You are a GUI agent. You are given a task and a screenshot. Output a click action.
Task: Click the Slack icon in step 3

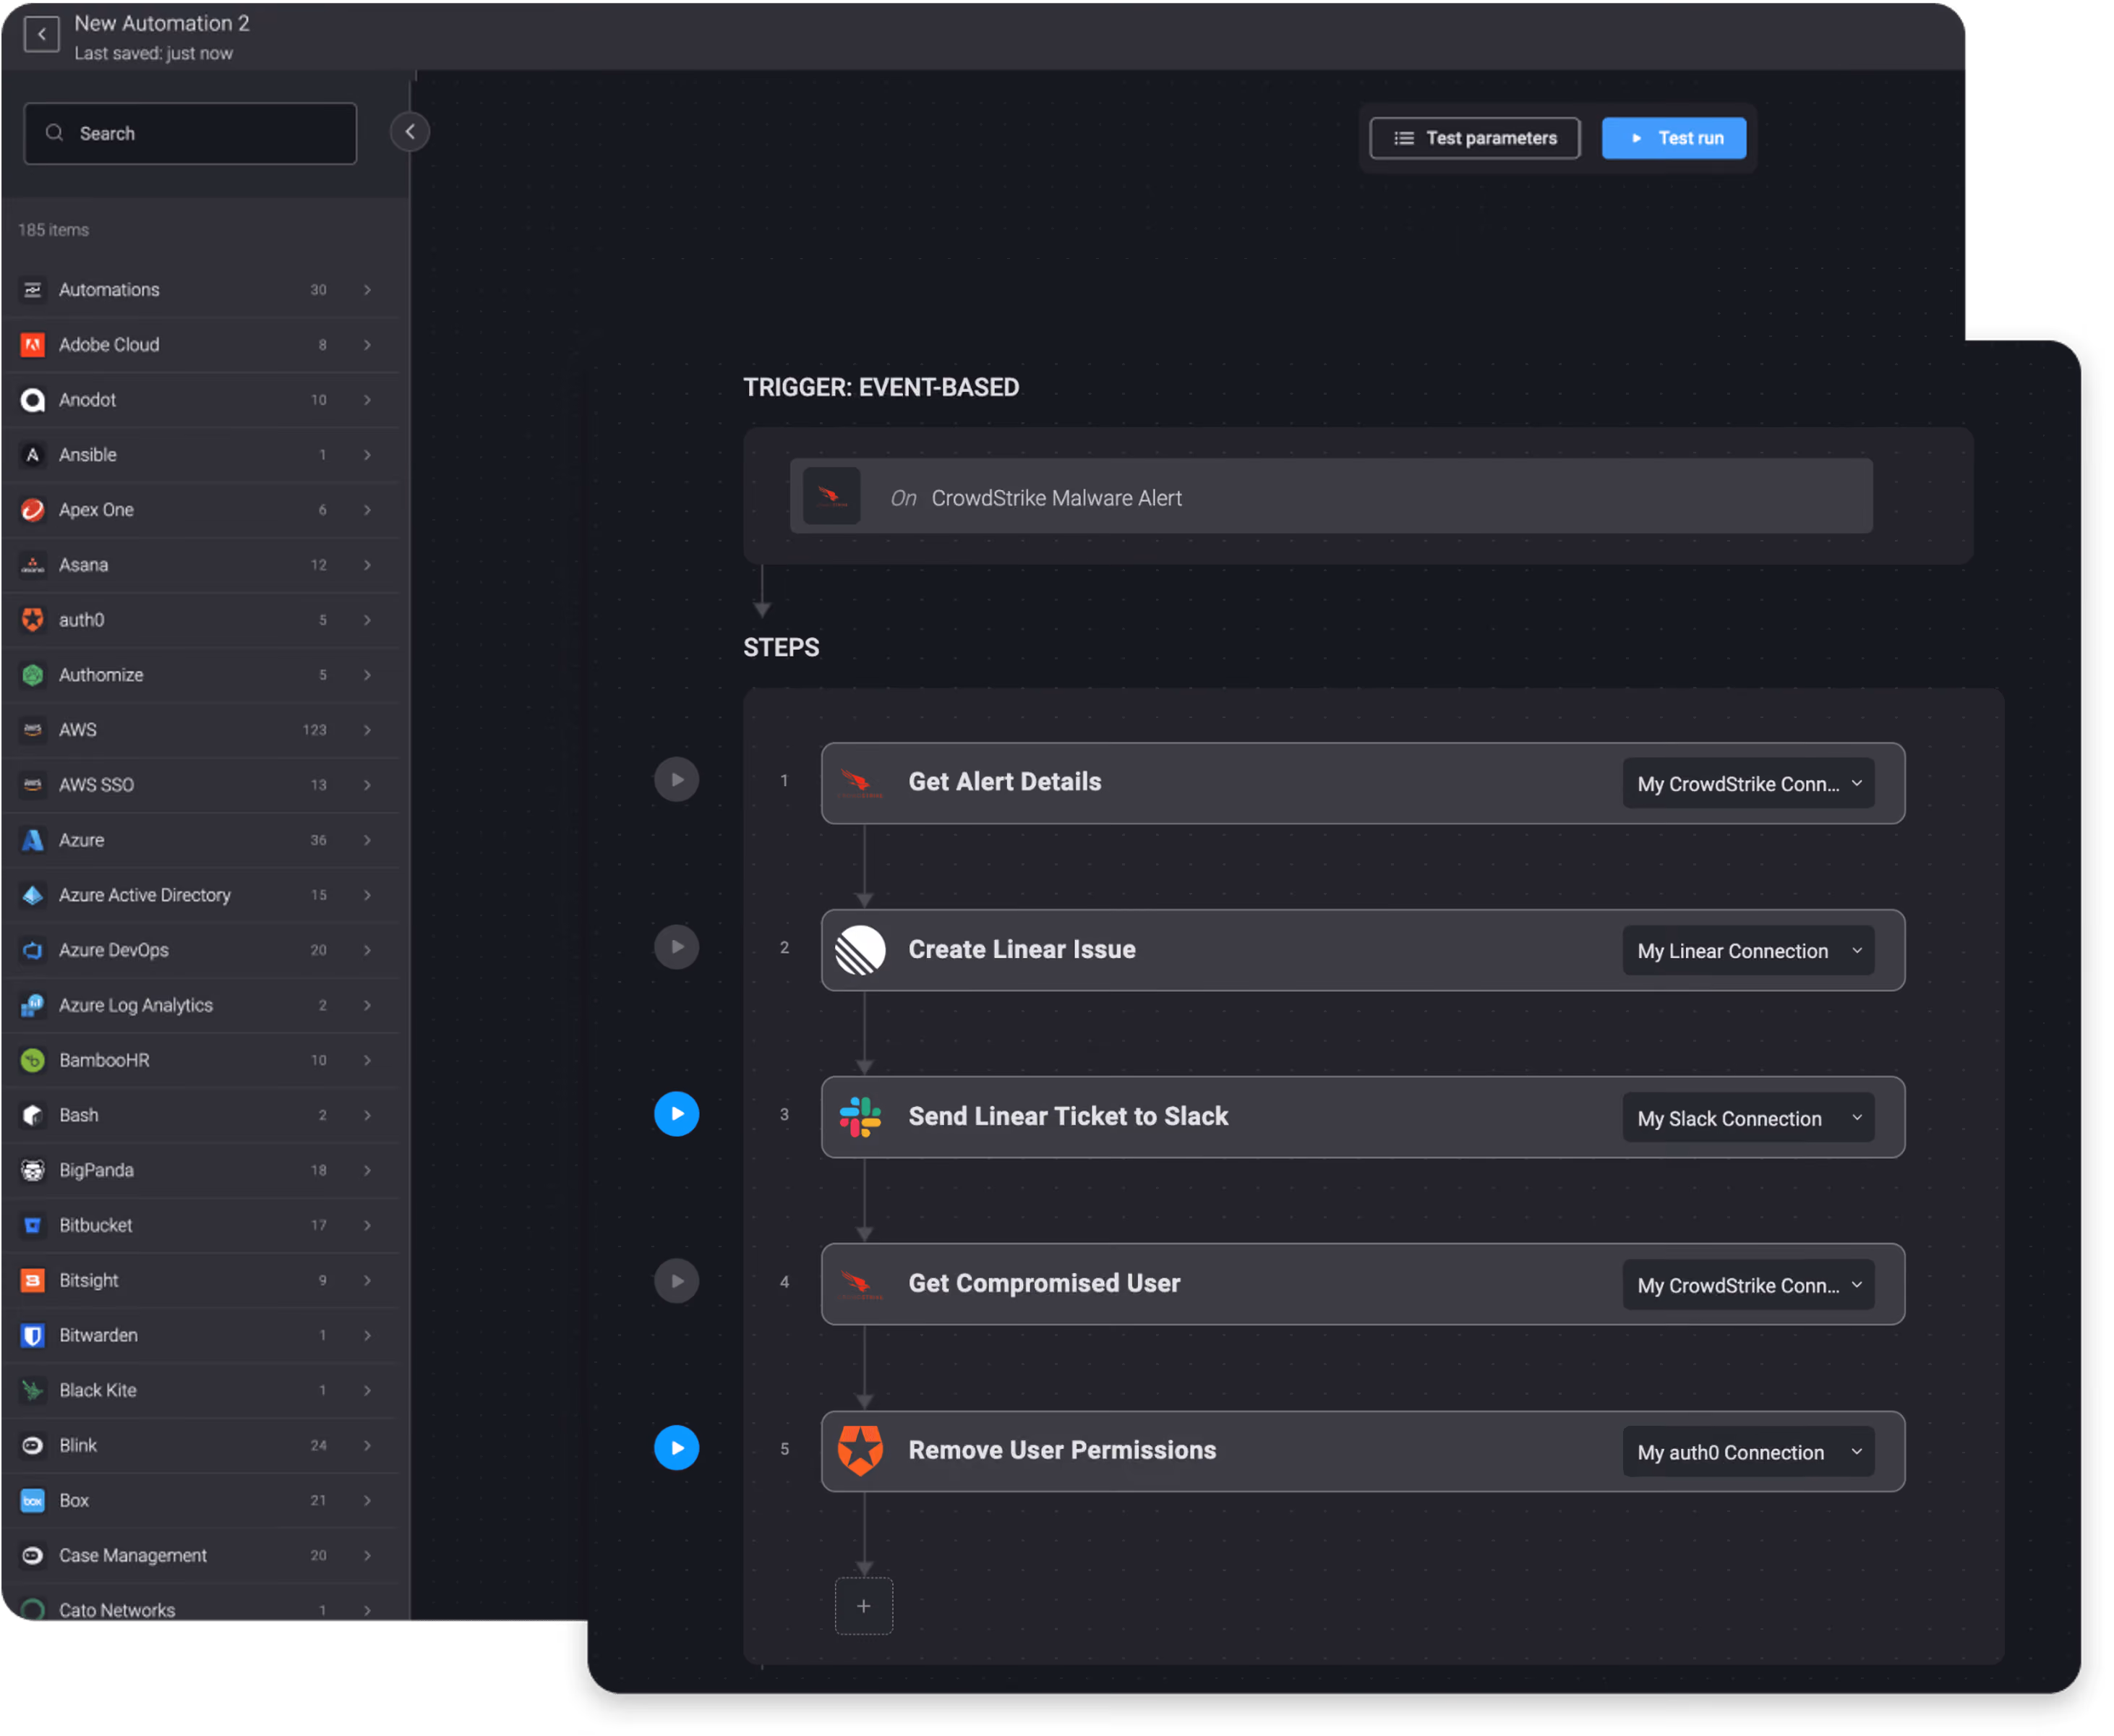860,1117
